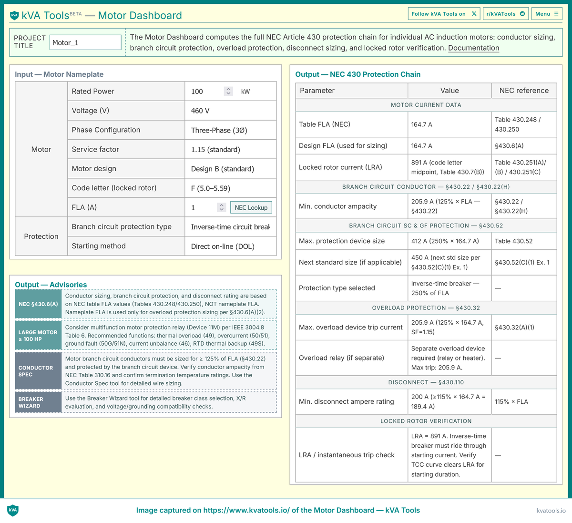
Task: Click the Next standard size (if applicable) cell
Action: 352,262
